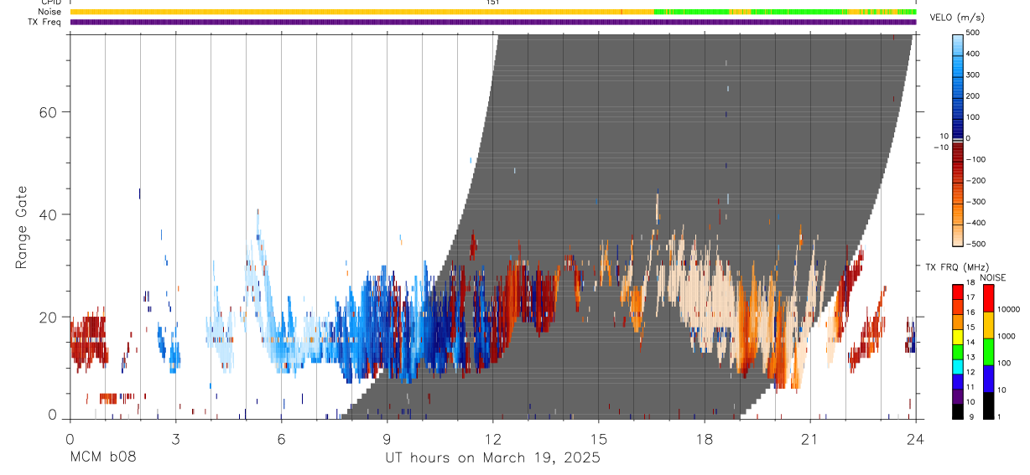Select the purple segment of TX FRQ scale
The image size is (1030, 475).
[x=958, y=395]
